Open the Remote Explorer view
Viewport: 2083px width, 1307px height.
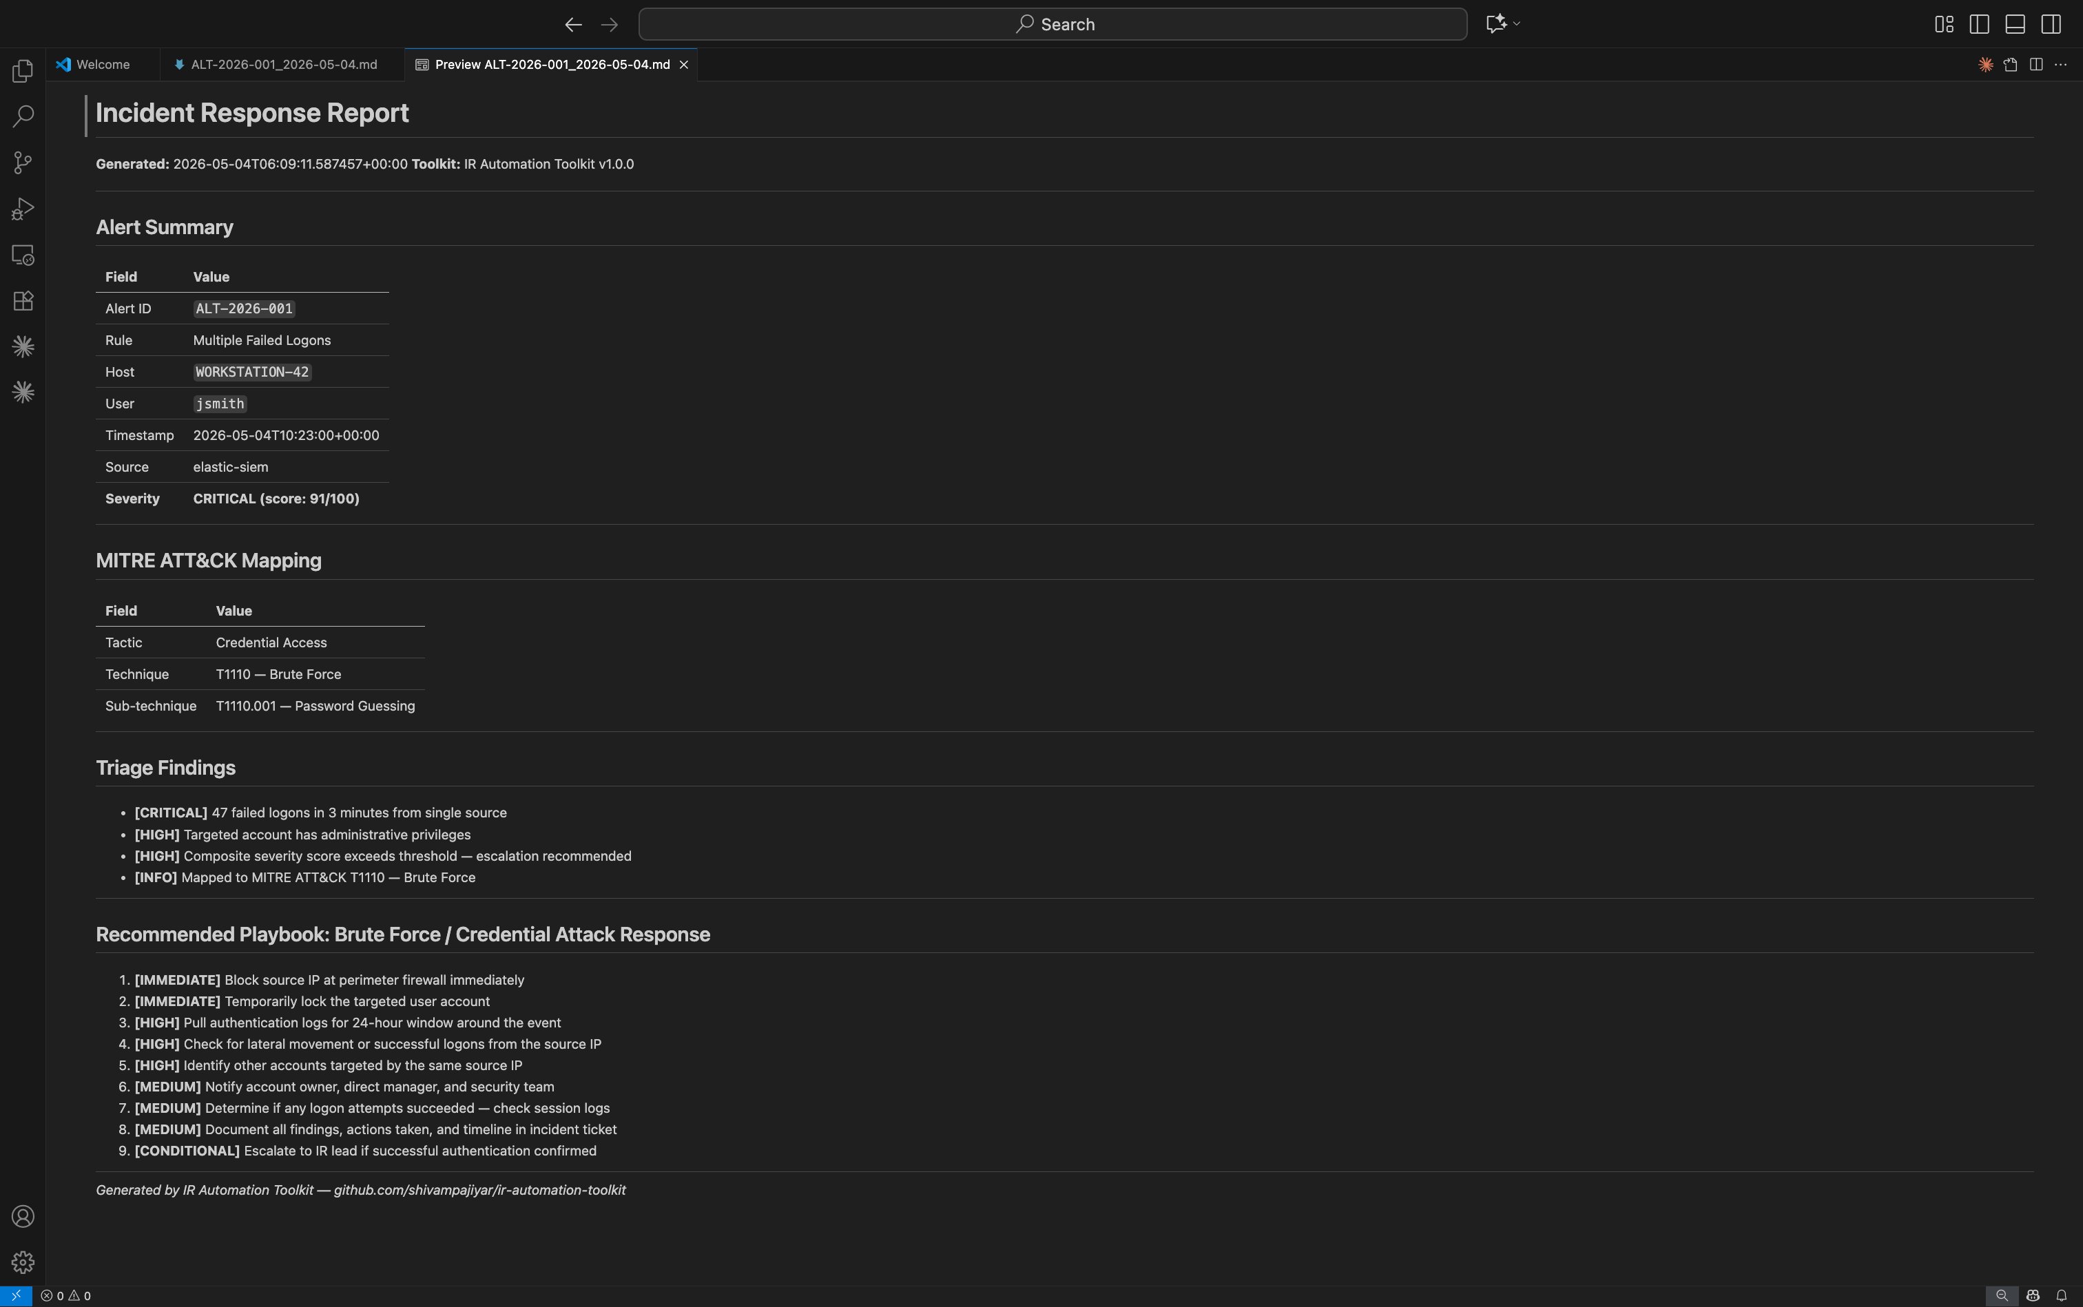[23, 255]
